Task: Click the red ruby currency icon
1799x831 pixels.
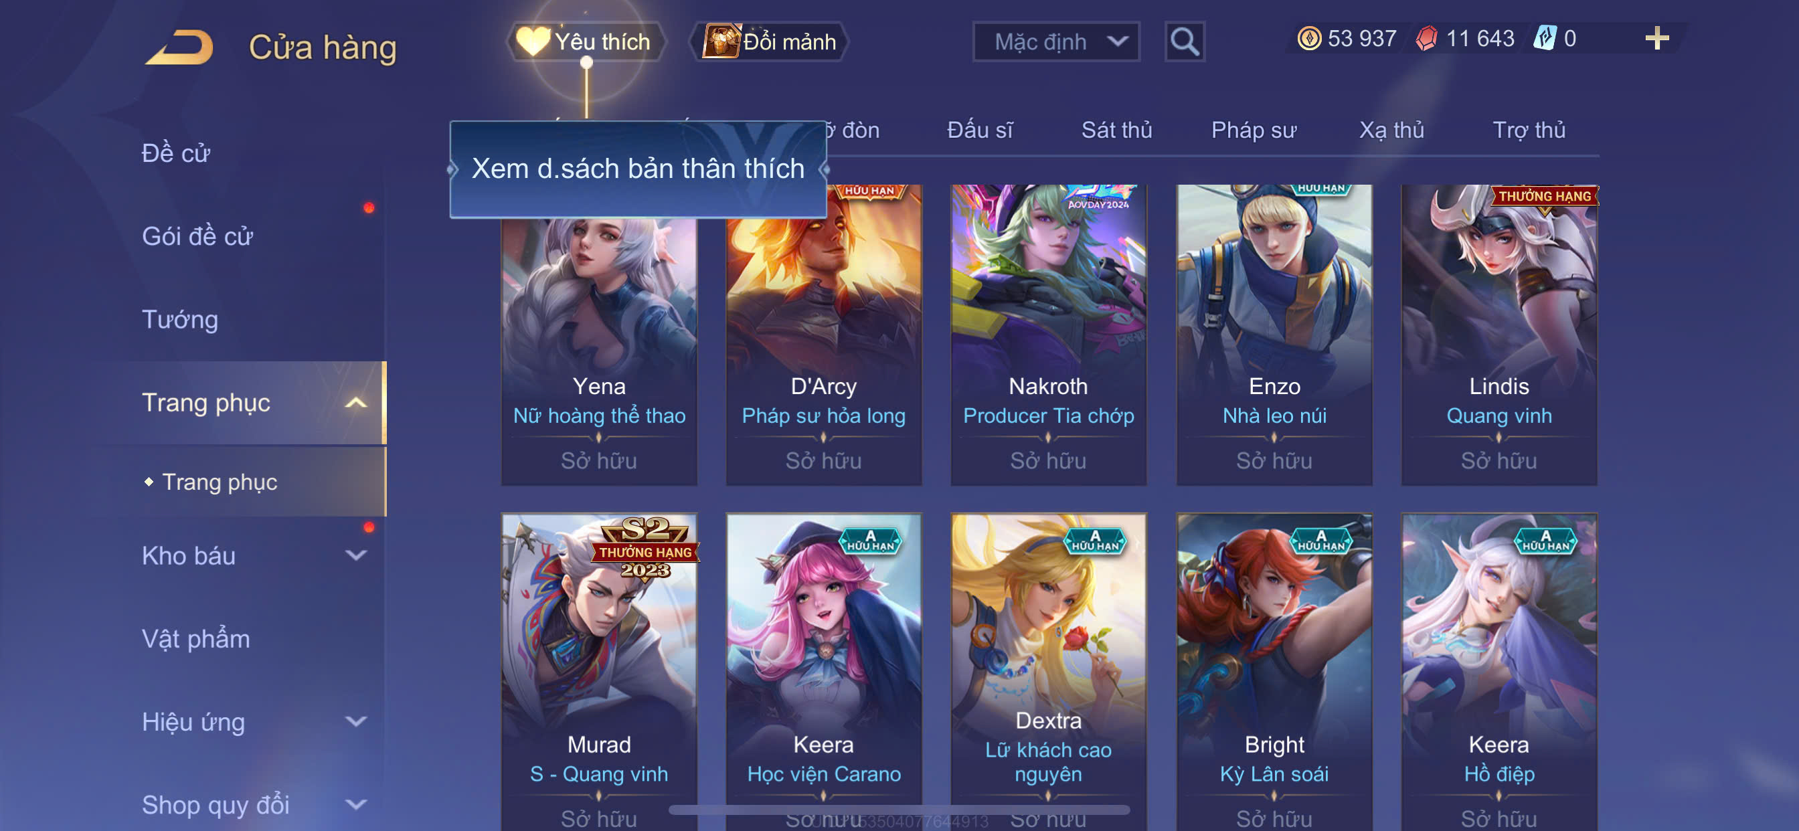Action: coord(1427,38)
